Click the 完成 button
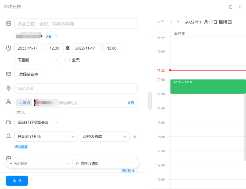 pos(17,181)
